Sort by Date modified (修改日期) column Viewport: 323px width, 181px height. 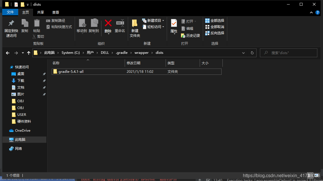[145, 63]
